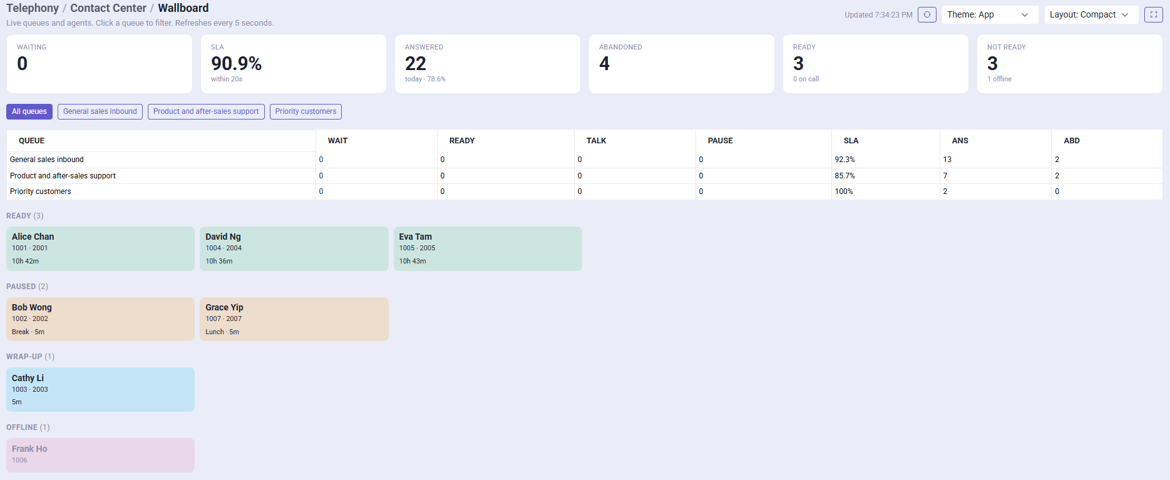Open Frank Ho offline agent card
The height and width of the screenshot is (480, 1170).
tap(100, 455)
